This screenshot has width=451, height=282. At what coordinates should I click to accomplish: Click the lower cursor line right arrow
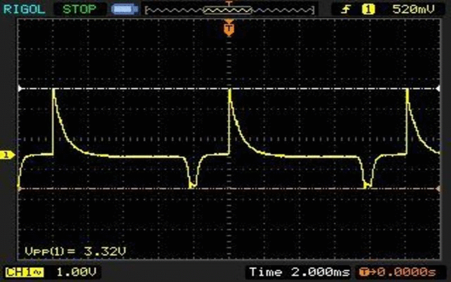437,189
